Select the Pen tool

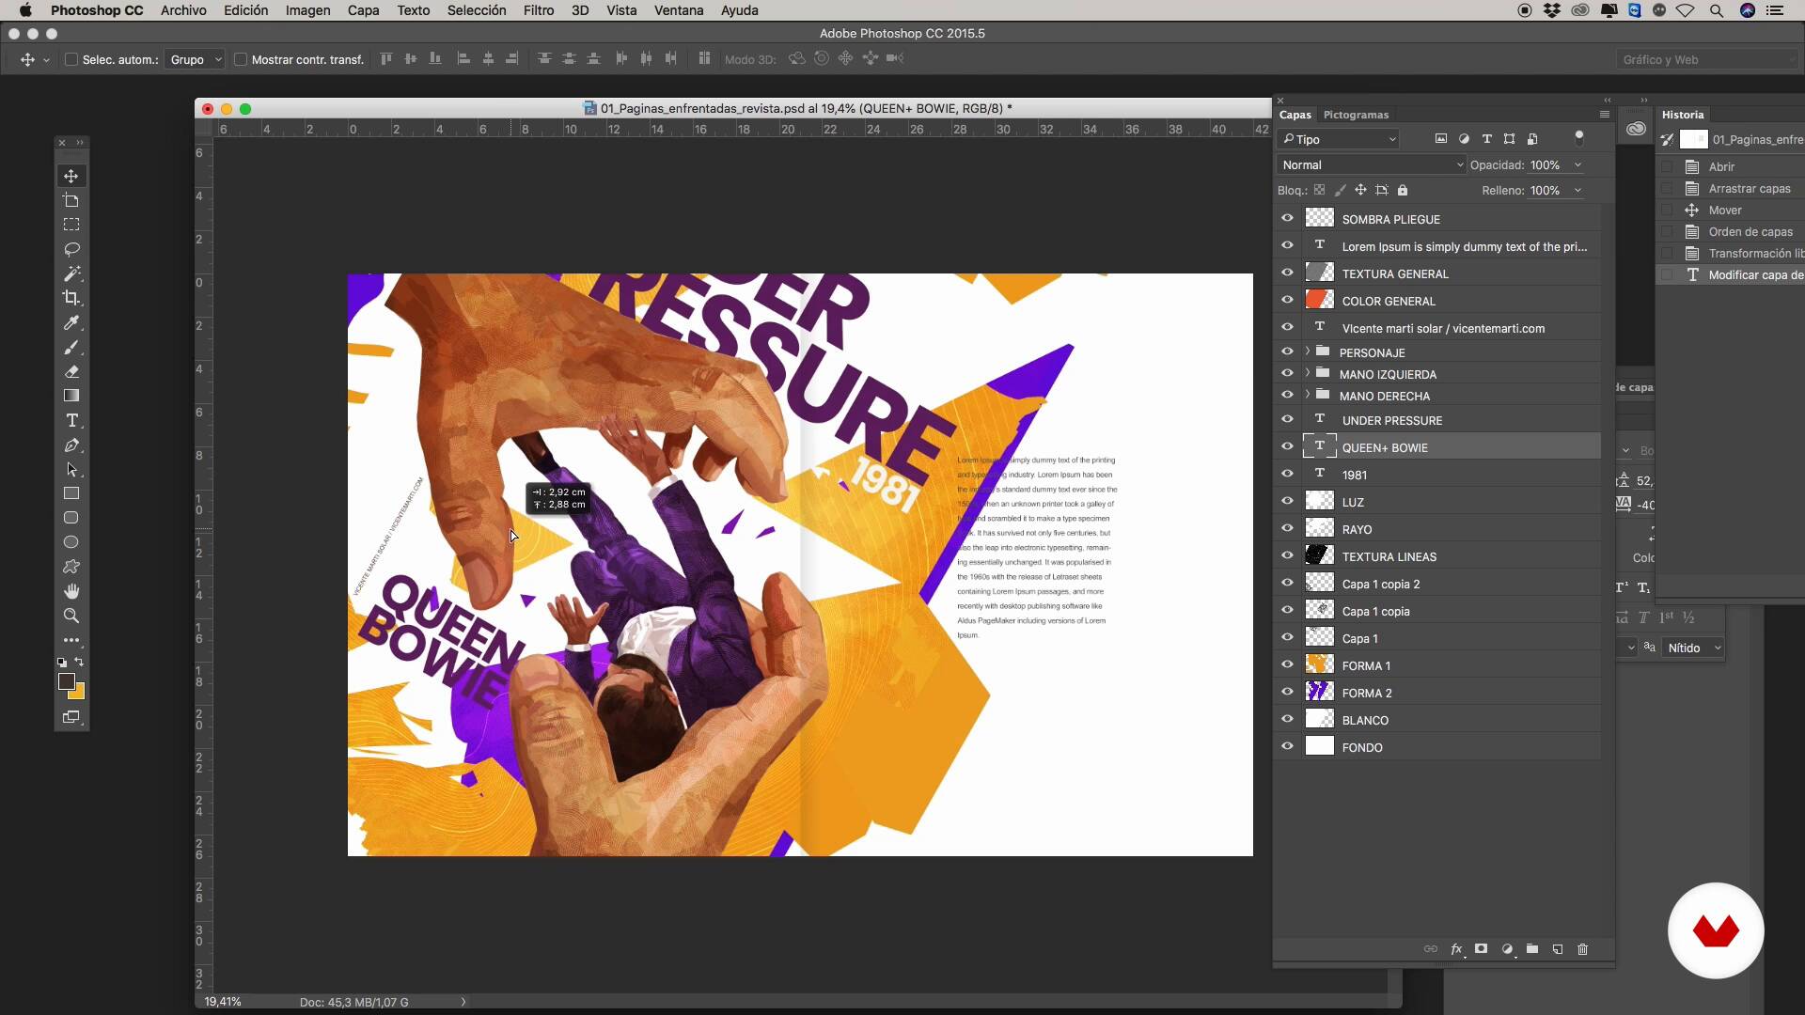pyautogui.click(x=71, y=445)
